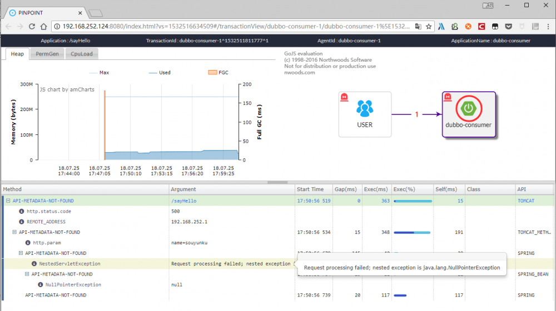Click the Pocket shield-shaped extension icon
The height and width of the screenshot is (311, 556).
[509, 26]
